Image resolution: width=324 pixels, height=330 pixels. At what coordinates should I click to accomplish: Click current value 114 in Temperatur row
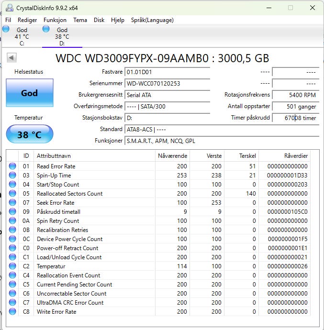(182, 266)
